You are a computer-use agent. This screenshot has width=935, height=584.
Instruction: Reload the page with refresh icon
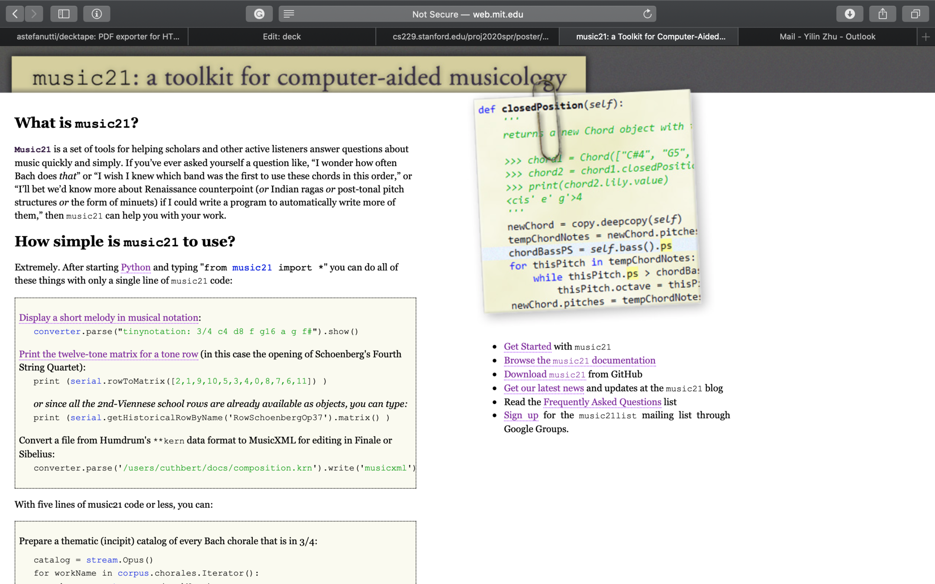coord(647,14)
